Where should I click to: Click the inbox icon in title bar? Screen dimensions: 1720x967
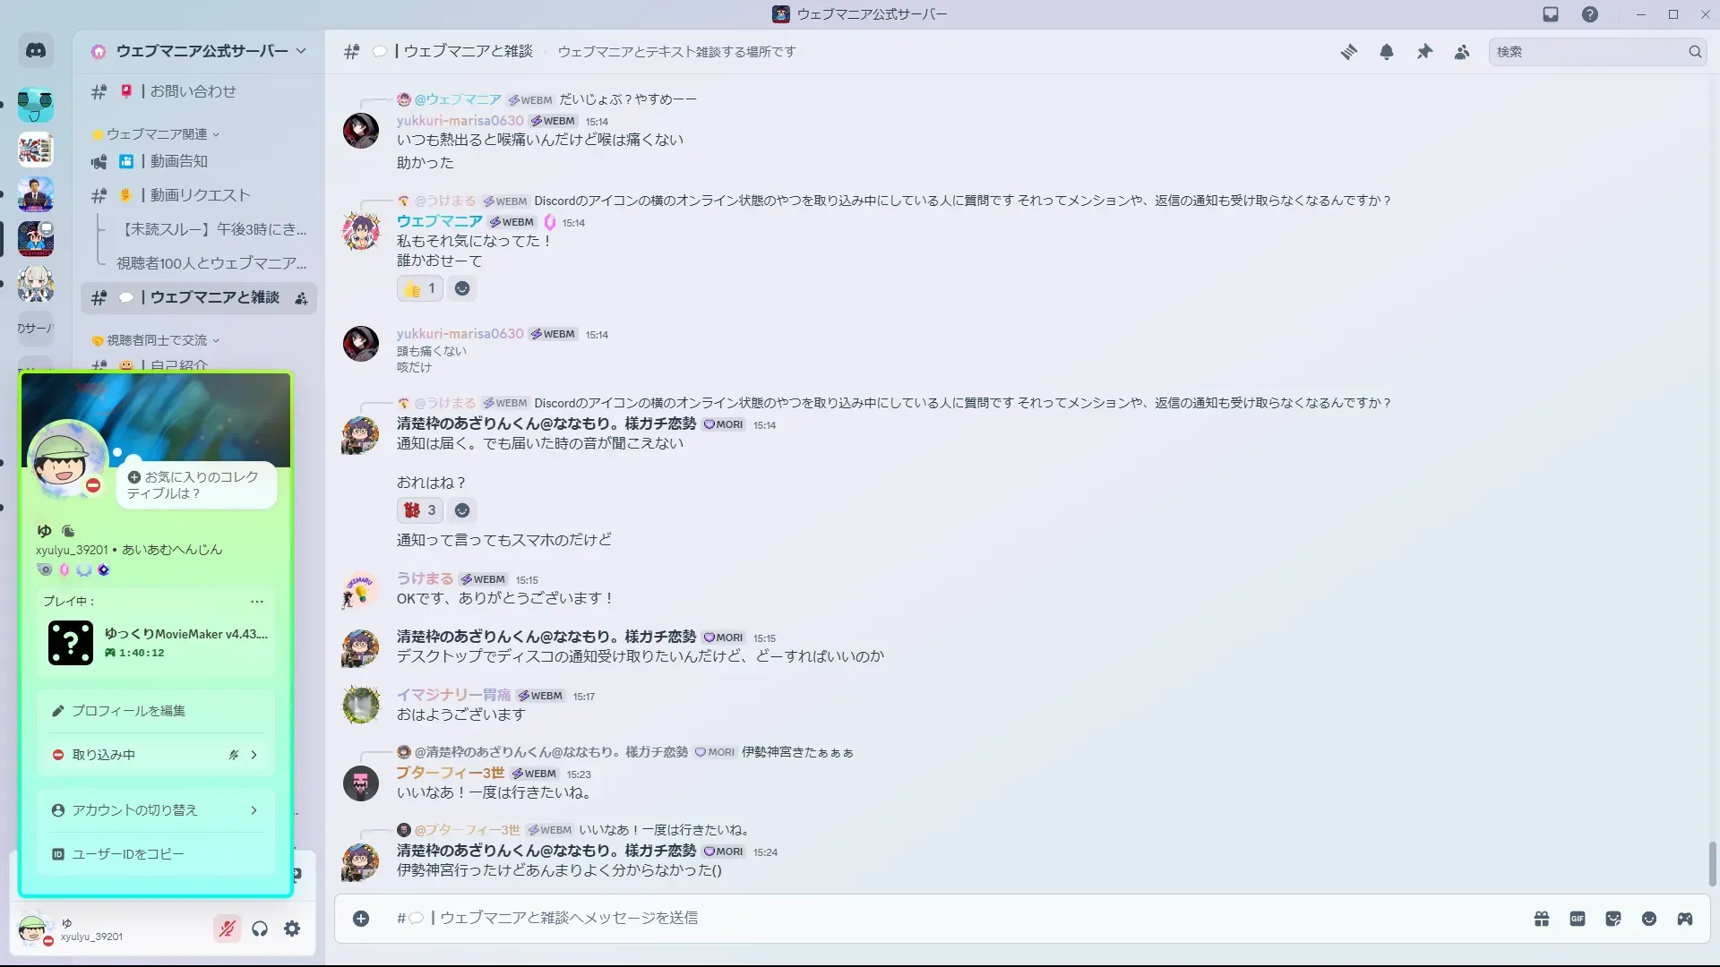(1551, 14)
